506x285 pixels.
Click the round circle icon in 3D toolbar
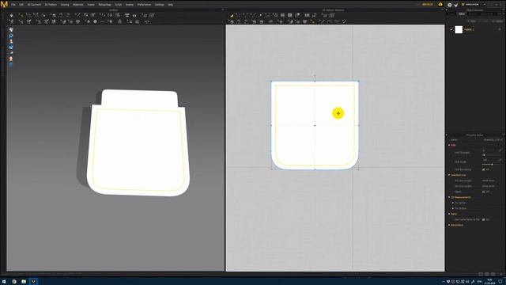tap(95, 21)
